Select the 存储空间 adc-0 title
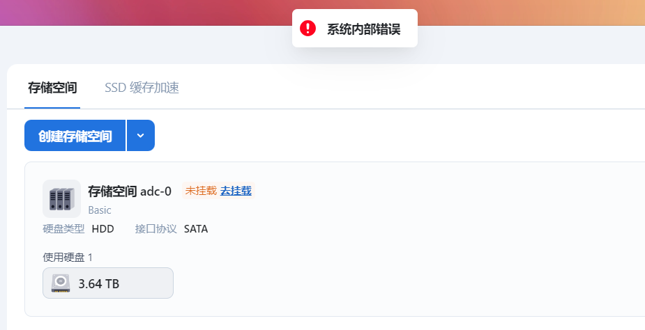The height and width of the screenshot is (330, 645). click(130, 191)
